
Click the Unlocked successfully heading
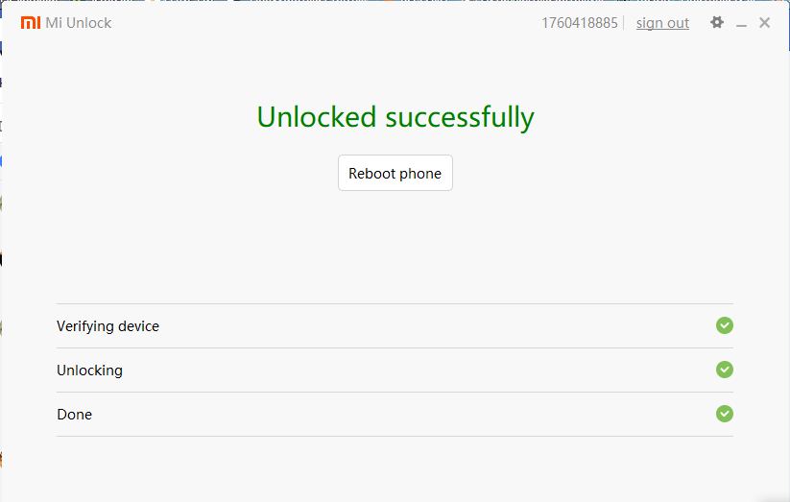point(395,117)
